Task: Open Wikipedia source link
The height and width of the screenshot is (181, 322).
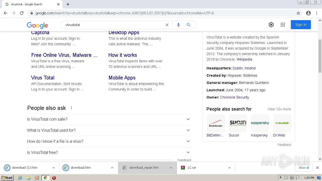Action: (244, 59)
